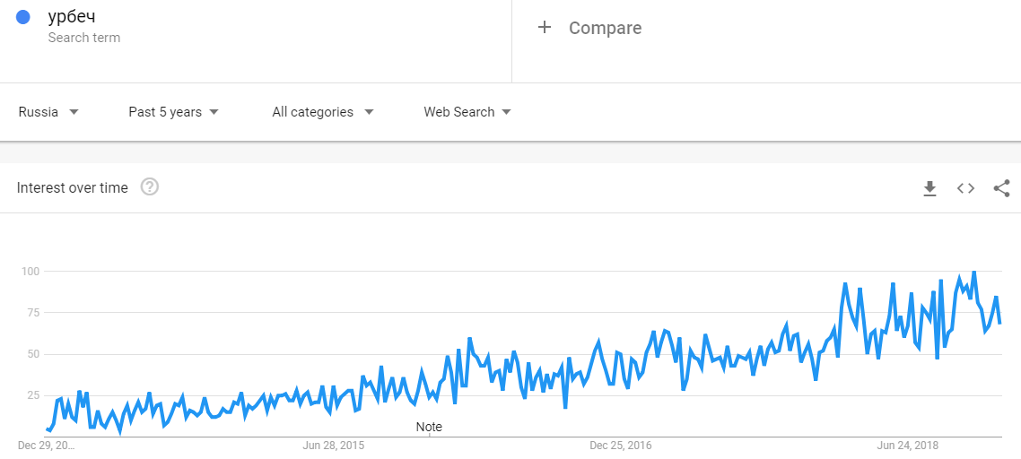Click the Compare label to add a term
Viewport: 1021px width, 459px height.
605,28
